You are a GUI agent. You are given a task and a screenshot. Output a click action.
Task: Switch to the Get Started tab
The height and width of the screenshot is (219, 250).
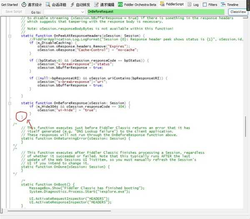[9, 4]
